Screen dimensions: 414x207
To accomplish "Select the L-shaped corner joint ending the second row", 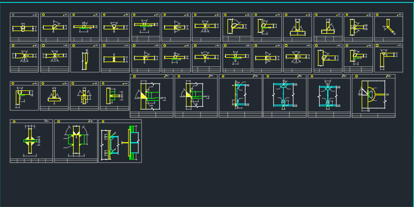I will click(389, 58).
